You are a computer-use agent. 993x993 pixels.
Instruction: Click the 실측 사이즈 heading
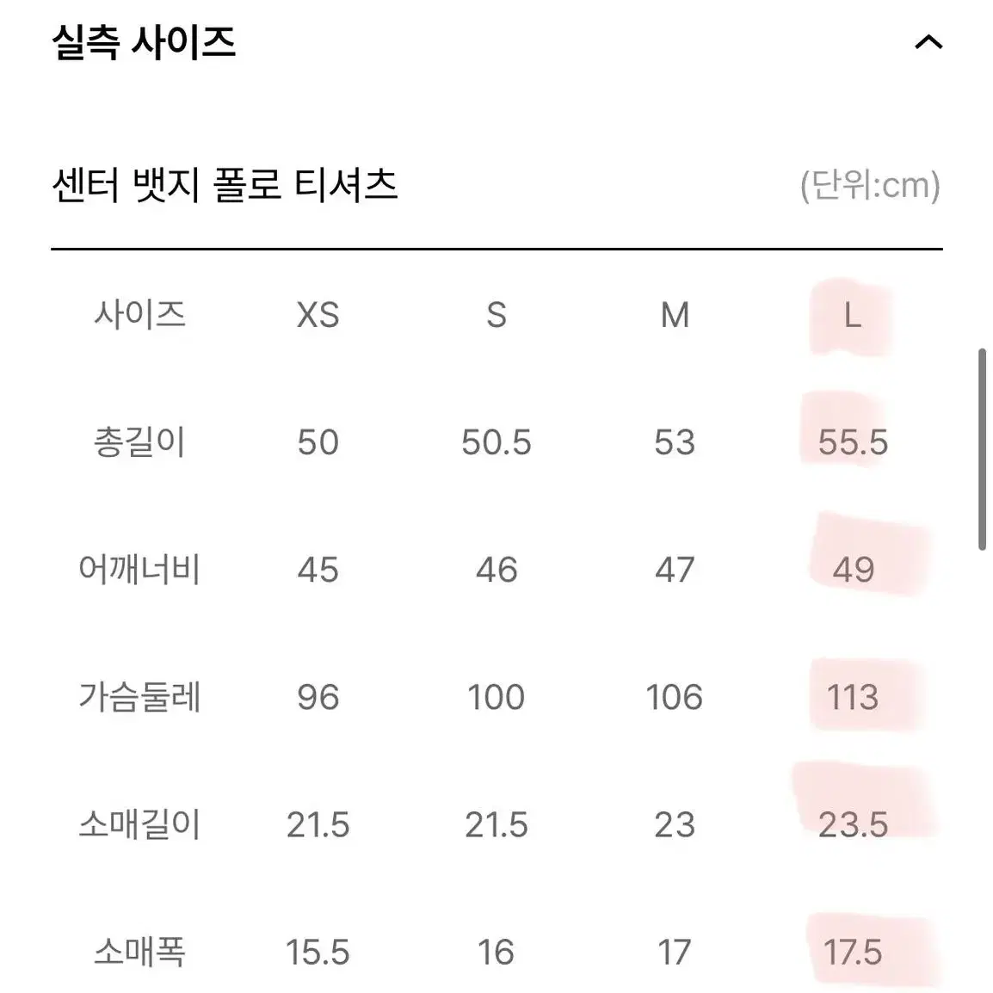point(144,43)
